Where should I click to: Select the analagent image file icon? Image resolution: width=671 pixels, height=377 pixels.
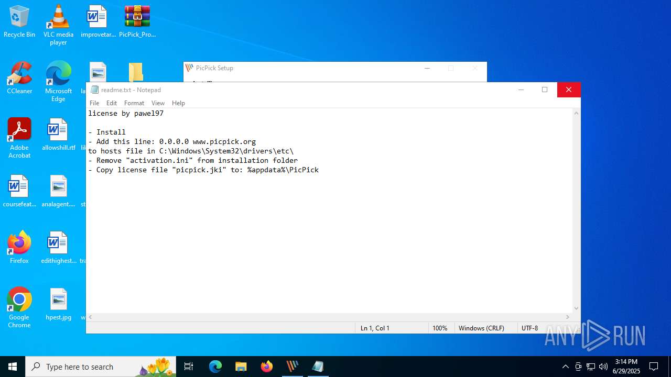point(58,191)
